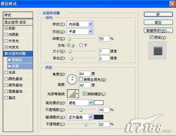Screen dimensions: 176x136
Task: Click the 深度(D) slider handle
Action: [69, 39]
